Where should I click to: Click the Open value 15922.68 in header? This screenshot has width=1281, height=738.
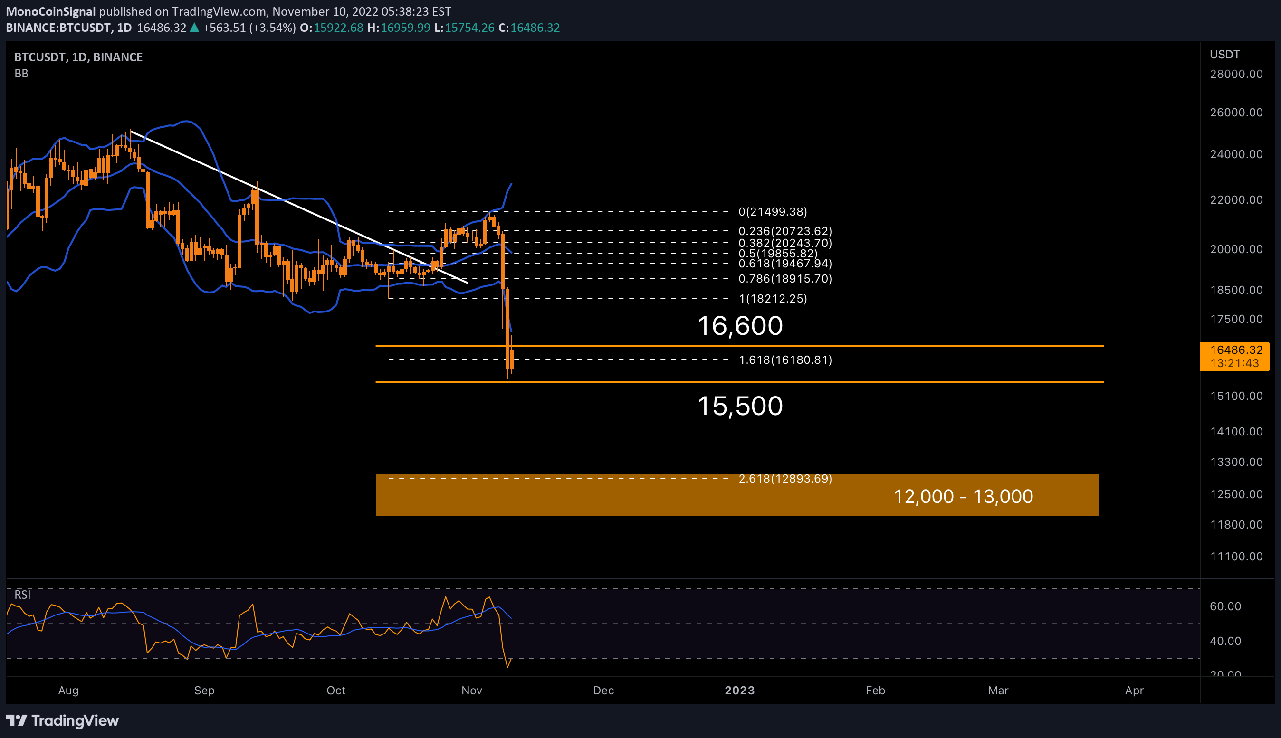338,28
